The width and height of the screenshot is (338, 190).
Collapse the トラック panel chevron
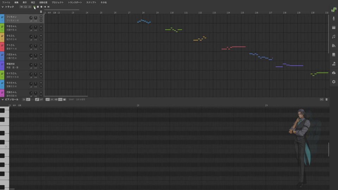pyautogui.click(x=2, y=7)
